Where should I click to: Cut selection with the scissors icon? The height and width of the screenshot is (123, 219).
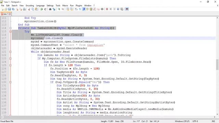pos(29,9)
